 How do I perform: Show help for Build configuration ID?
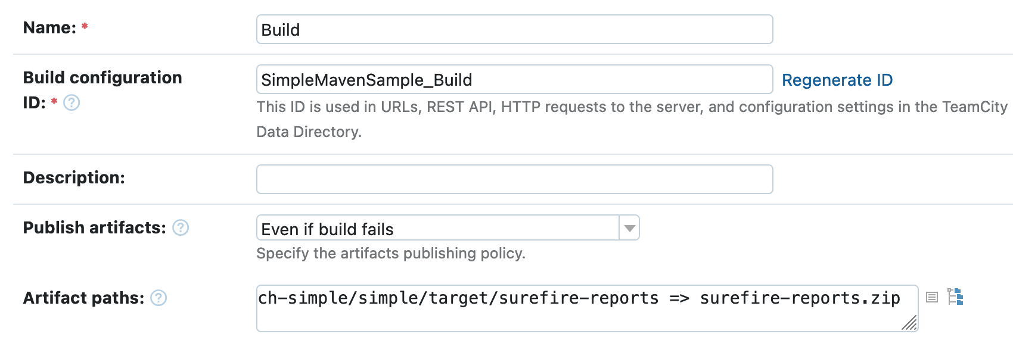point(72,103)
